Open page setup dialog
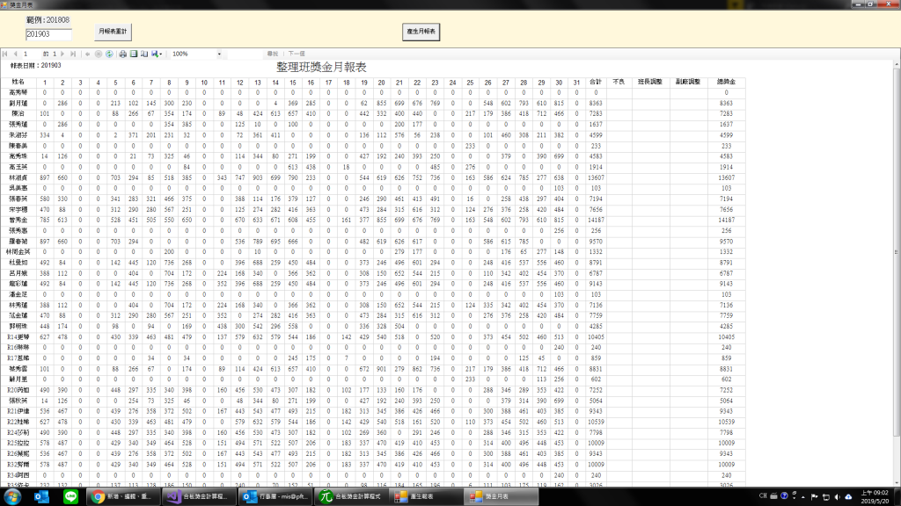The height and width of the screenshot is (506, 901). (144, 54)
